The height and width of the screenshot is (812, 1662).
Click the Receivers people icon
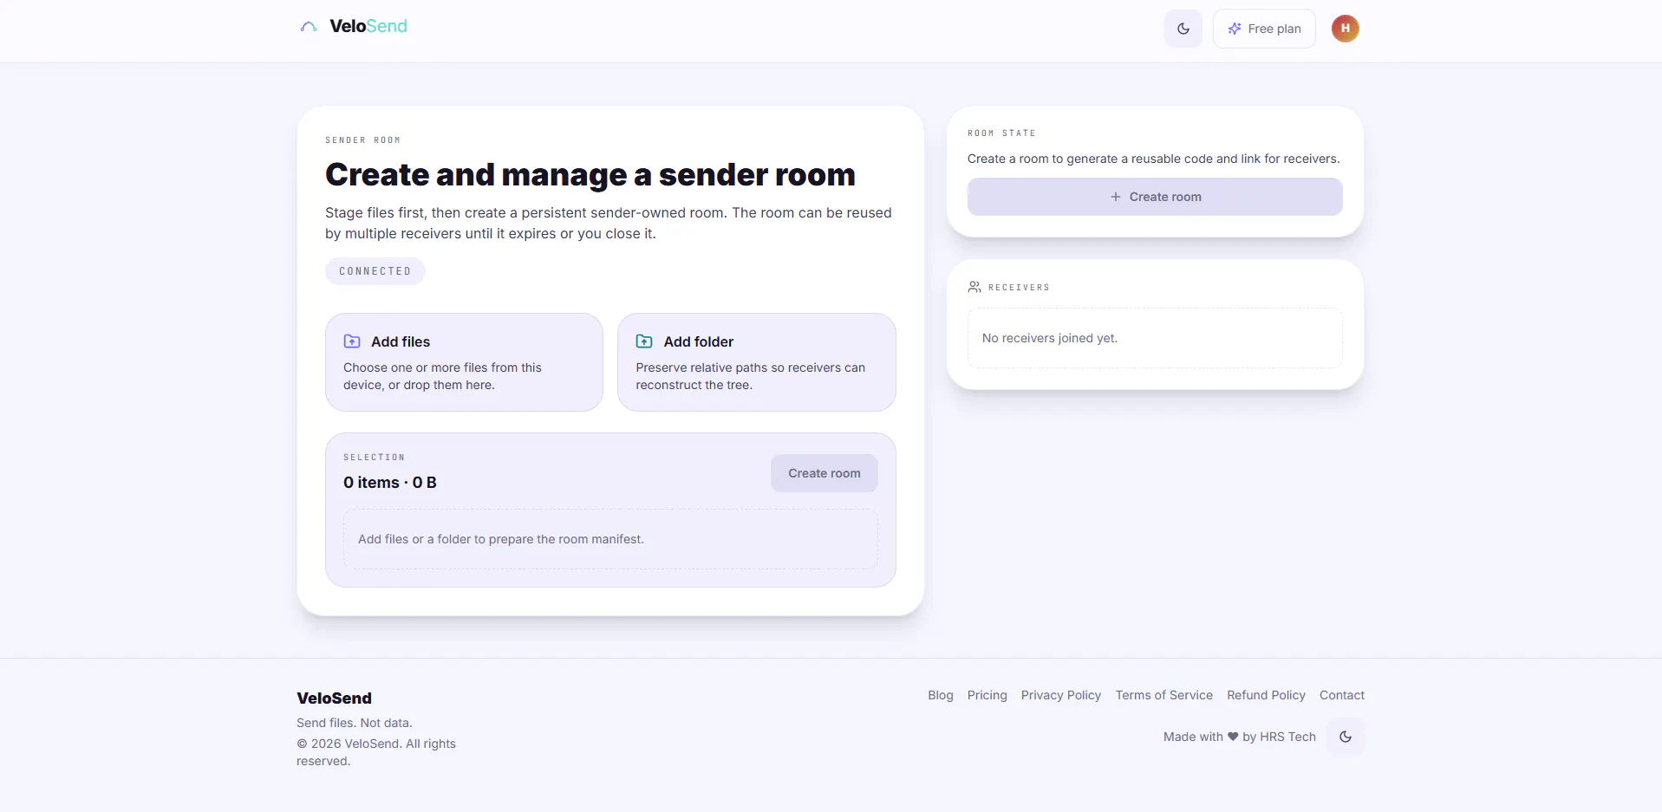point(974,287)
